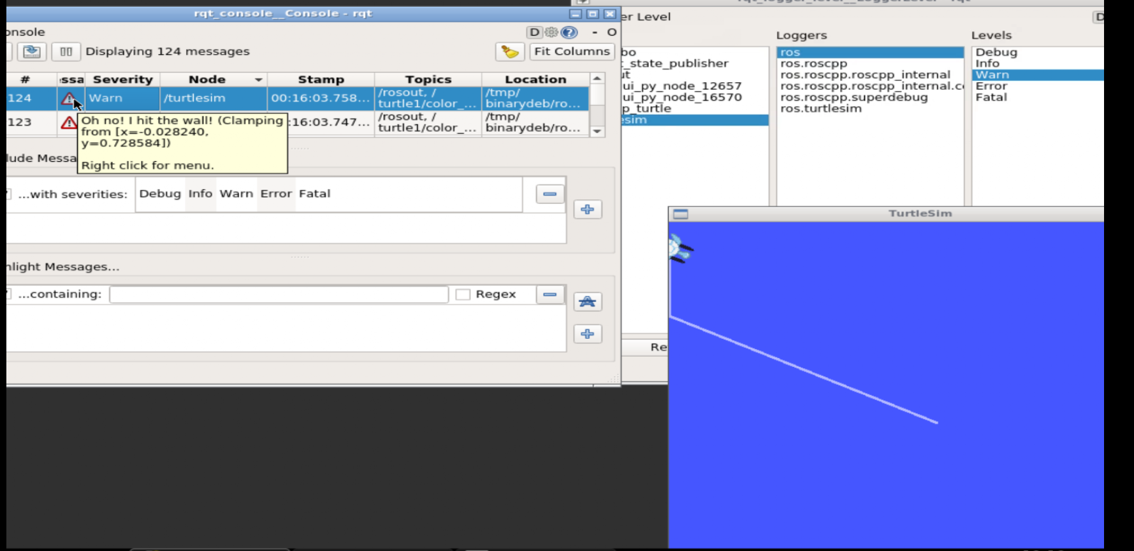Enable the Regex checkbox
The image size is (1134, 551).
[x=463, y=294]
